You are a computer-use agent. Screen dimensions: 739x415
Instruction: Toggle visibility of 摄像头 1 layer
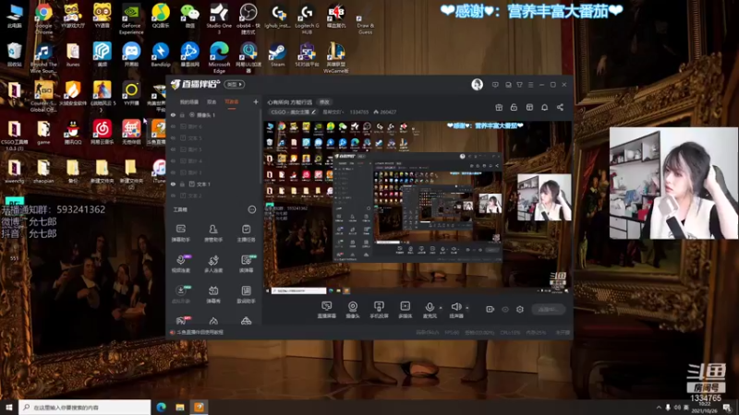click(173, 114)
